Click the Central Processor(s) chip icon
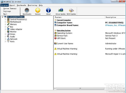126x93 pixels. (x=8, y=20)
